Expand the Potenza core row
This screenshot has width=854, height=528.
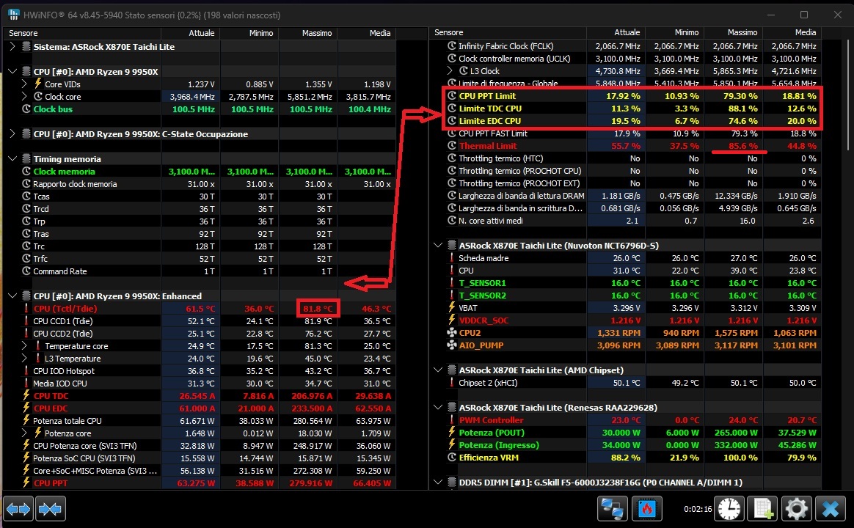click(x=24, y=433)
